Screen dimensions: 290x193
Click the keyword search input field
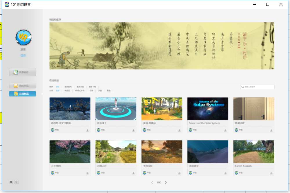pyautogui.click(x=258, y=86)
